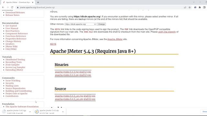
Task: Open the Extensions puzzle icon
Action: [200, 7]
